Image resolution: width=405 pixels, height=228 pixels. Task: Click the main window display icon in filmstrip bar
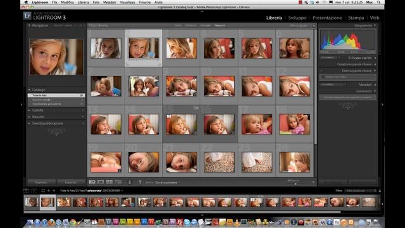pos(26,191)
